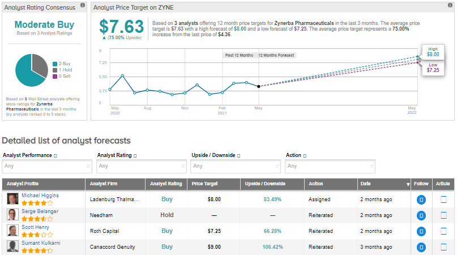457x255 pixels.
Task: Open article icon in Scott Henry row
Action: [x=443, y=231]
